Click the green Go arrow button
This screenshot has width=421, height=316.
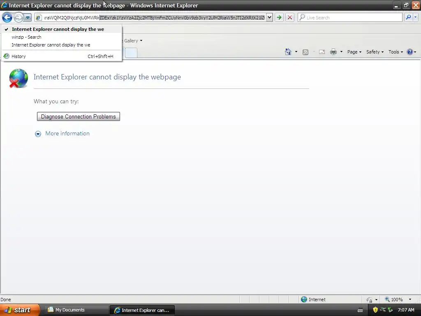[x=279, y=17]
